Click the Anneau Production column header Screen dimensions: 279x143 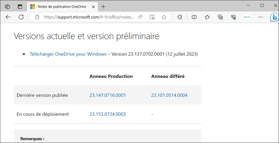tap(111, 76)
